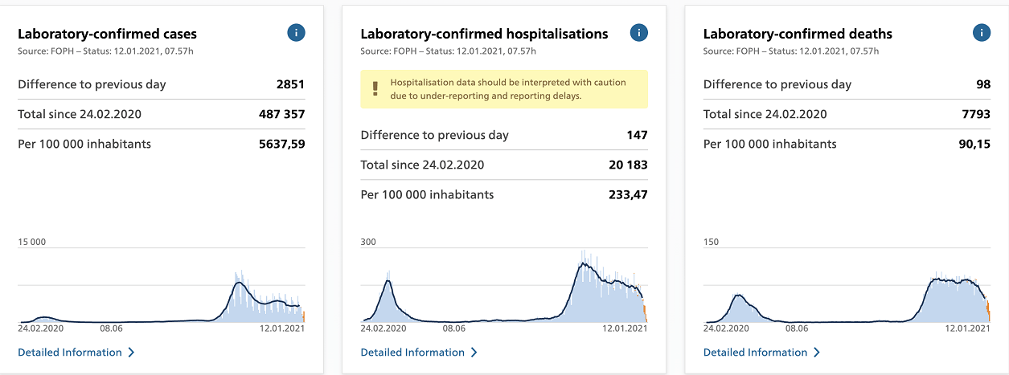Open Detailed Information for confirmed deaths
Image resolution: width=1009 pixels, height=375 pixels.
755,353
